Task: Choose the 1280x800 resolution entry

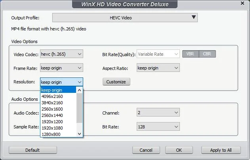Action: pos(59,134)
